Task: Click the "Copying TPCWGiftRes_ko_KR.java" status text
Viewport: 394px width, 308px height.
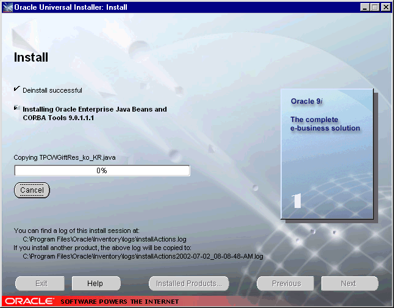Action: pyautogui.click(x=65, y=157)
